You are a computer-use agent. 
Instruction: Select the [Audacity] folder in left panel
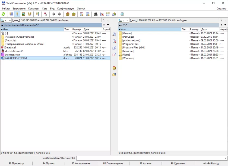pos(55,40)
